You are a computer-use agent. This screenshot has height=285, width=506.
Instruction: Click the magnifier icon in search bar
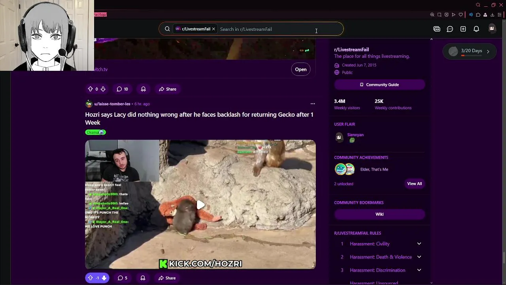[167, 29]
